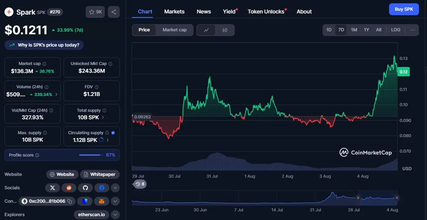Expand more social links
This screenshot has width=427, height=220.
point(115,188)
